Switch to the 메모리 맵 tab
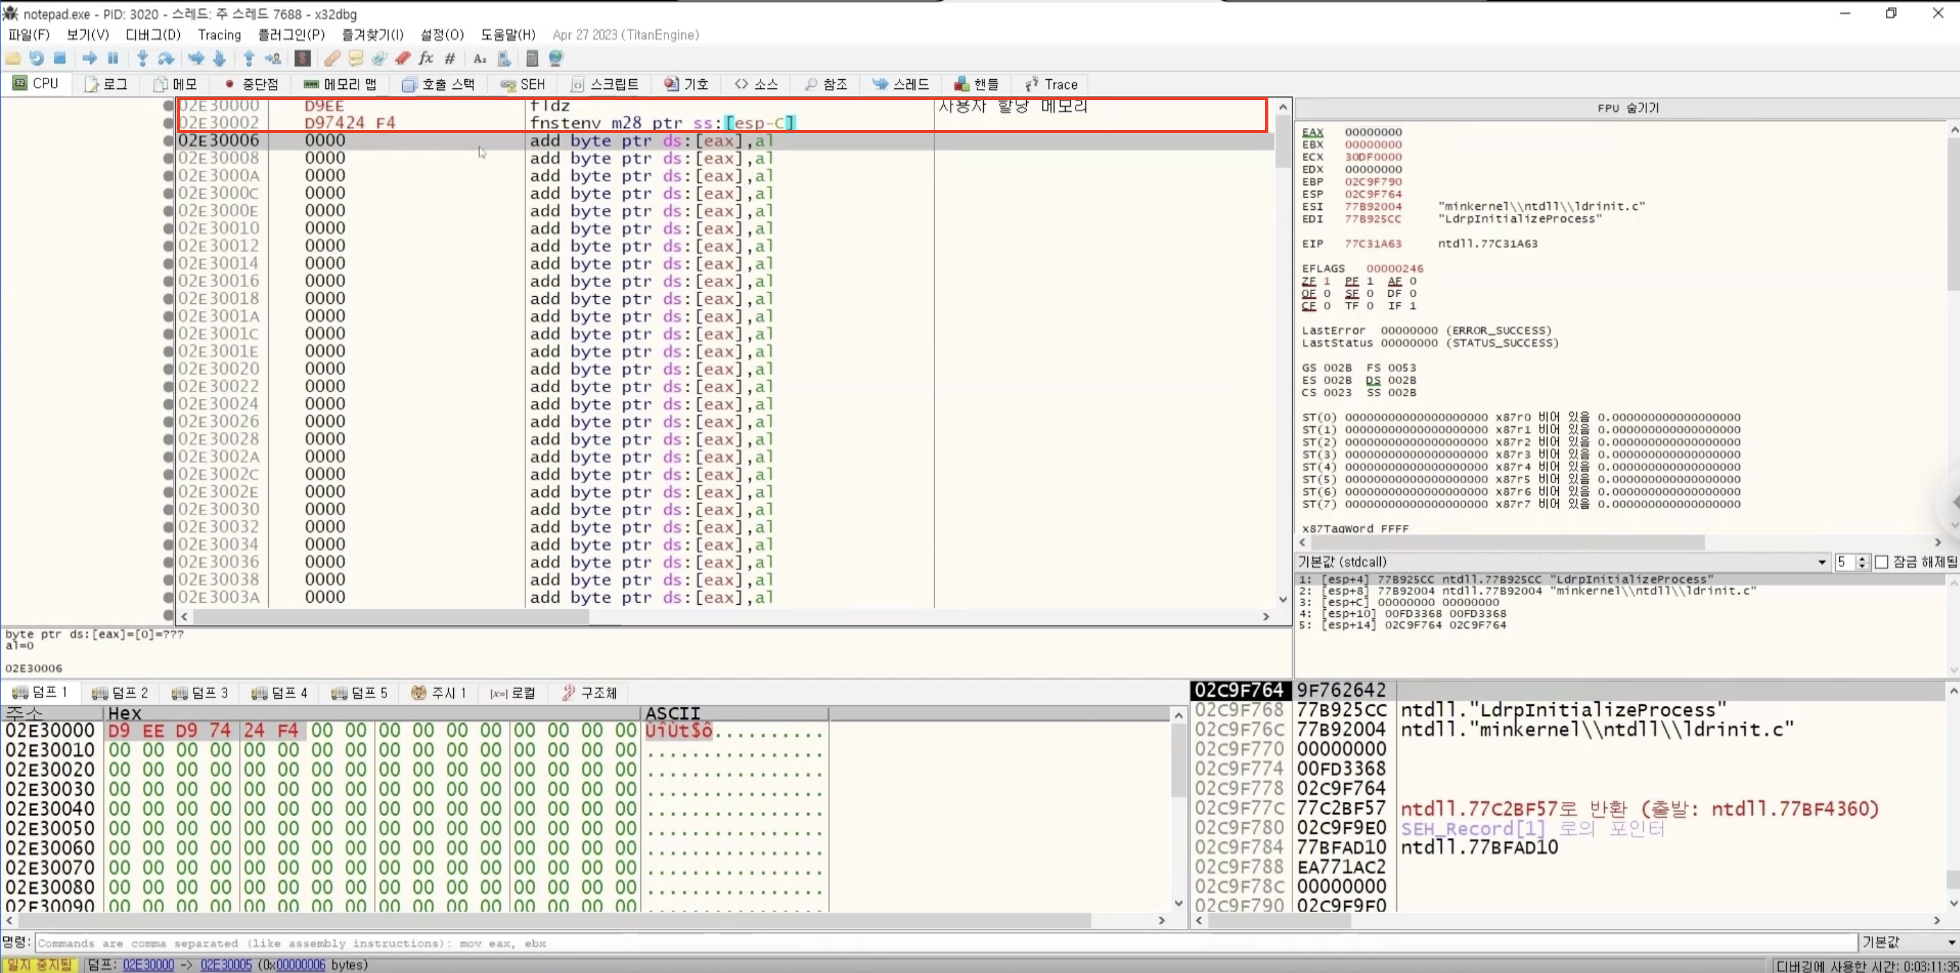 click(340, 84)
